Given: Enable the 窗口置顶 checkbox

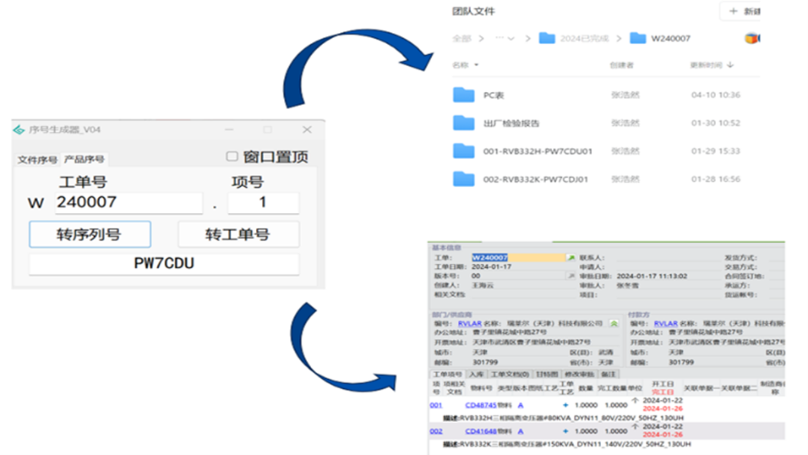Looking at the screenshot, I should point(232,156).
